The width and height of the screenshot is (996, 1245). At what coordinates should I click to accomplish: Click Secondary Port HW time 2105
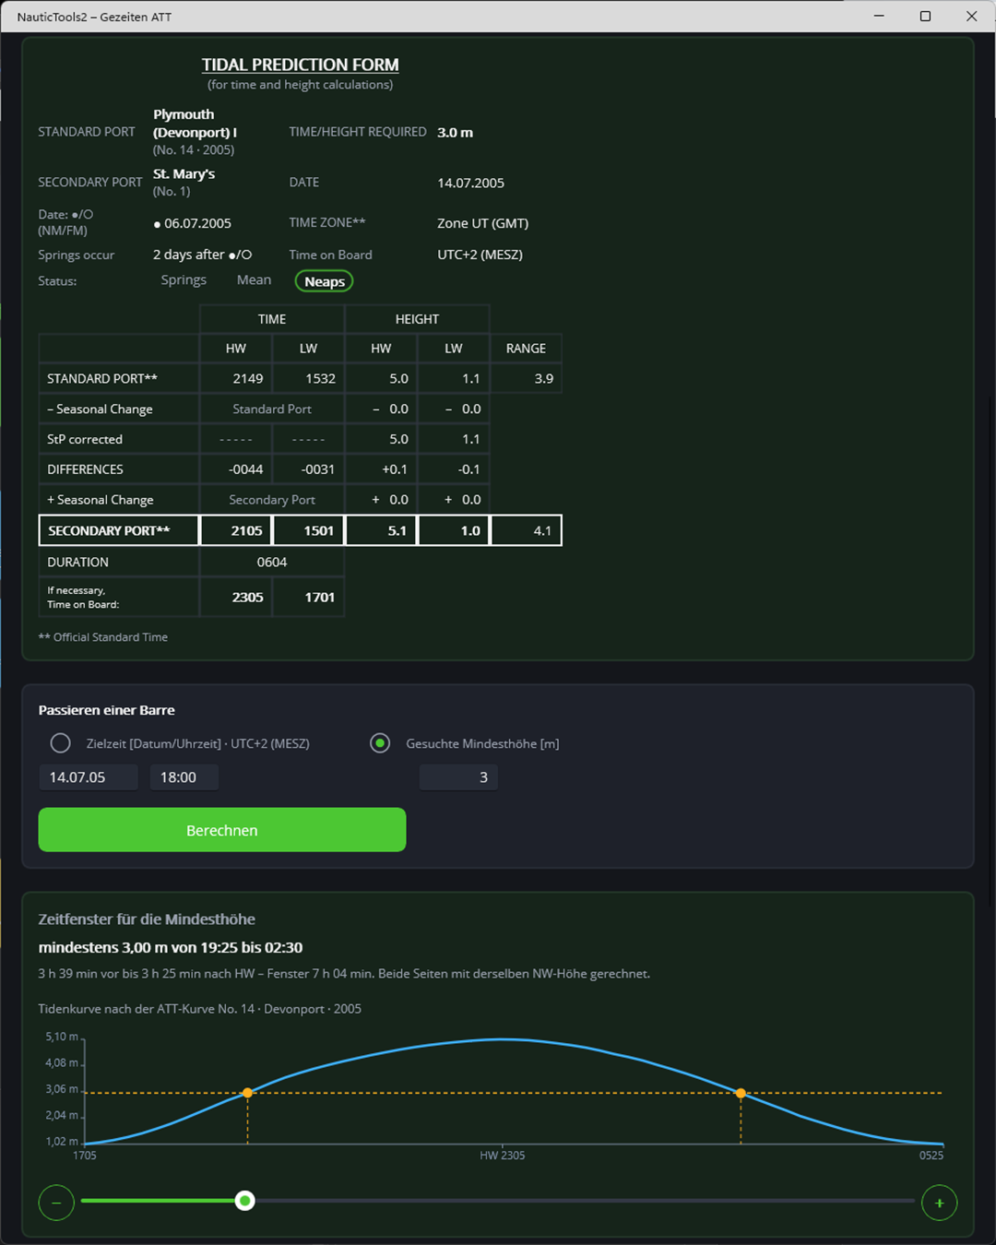(236, 530)
